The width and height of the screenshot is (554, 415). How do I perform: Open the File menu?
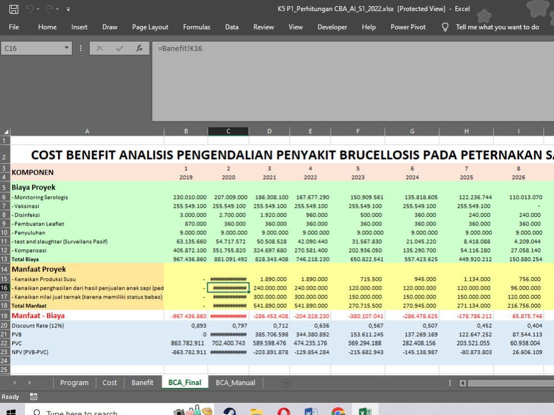(14, 27)
